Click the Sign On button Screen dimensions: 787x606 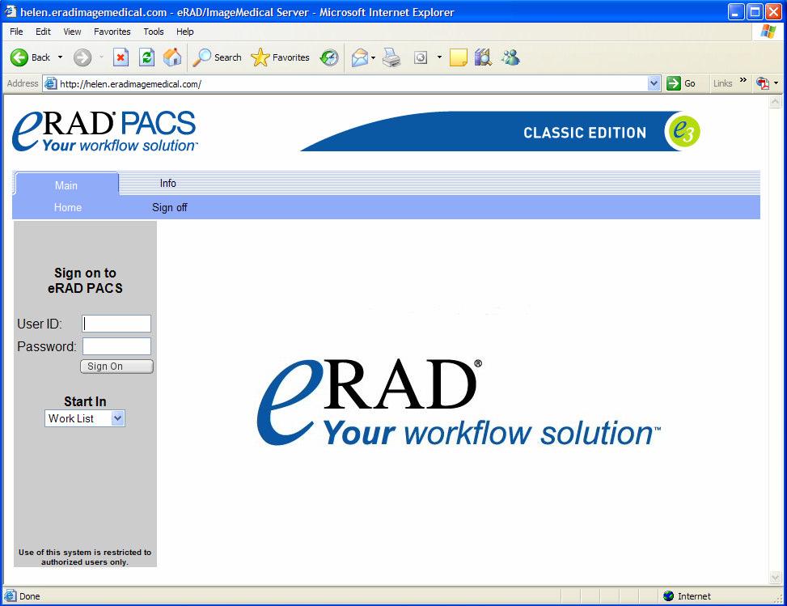(x=116, y=367)
